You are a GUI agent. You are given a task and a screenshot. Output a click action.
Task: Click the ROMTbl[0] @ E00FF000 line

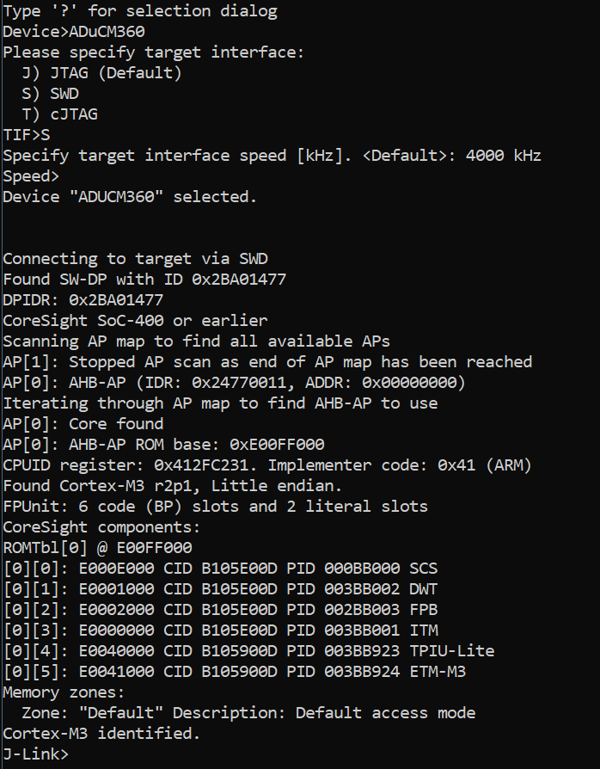97,548
